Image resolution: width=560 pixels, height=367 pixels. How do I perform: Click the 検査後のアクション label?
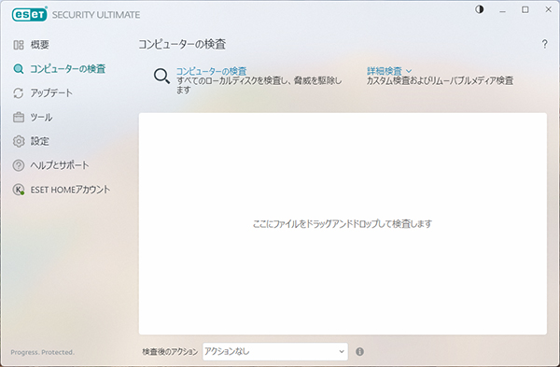tap(170, 352)
